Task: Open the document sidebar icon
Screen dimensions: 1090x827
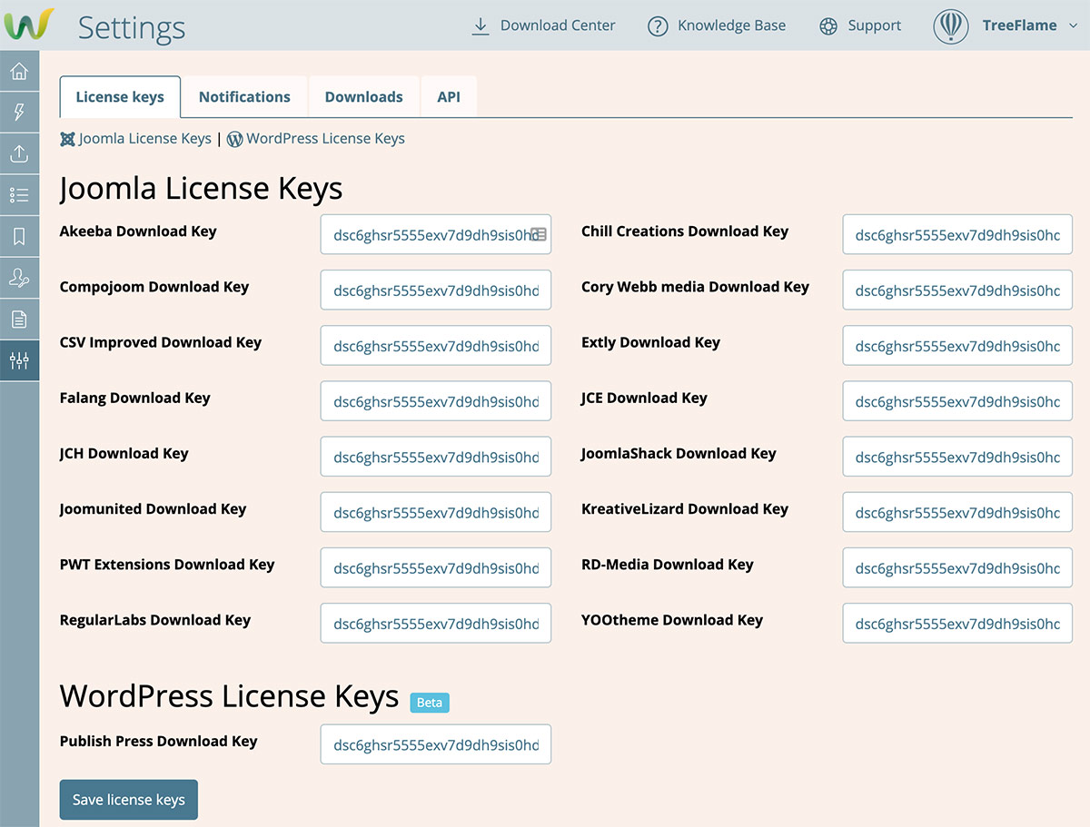Action: [19, 319]
